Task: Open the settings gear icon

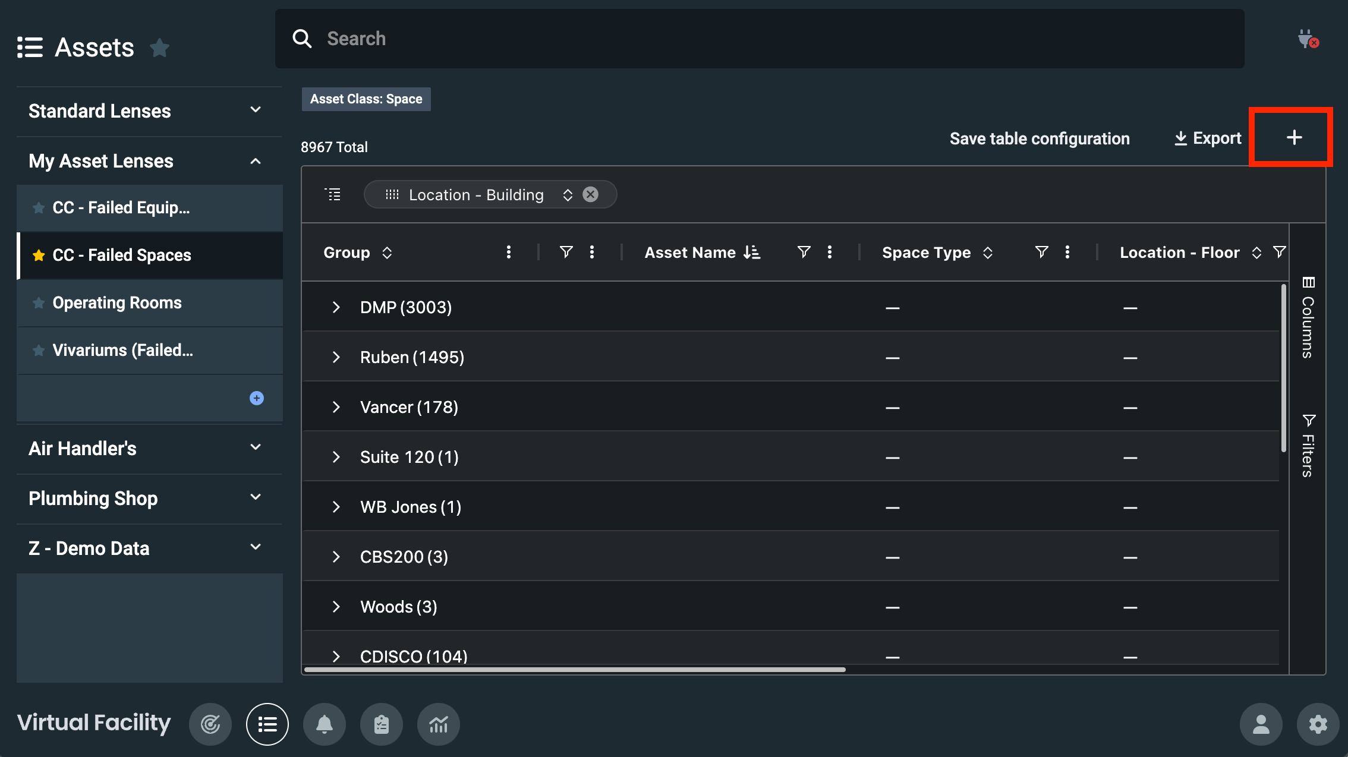Action: (x=1318, y=724)
